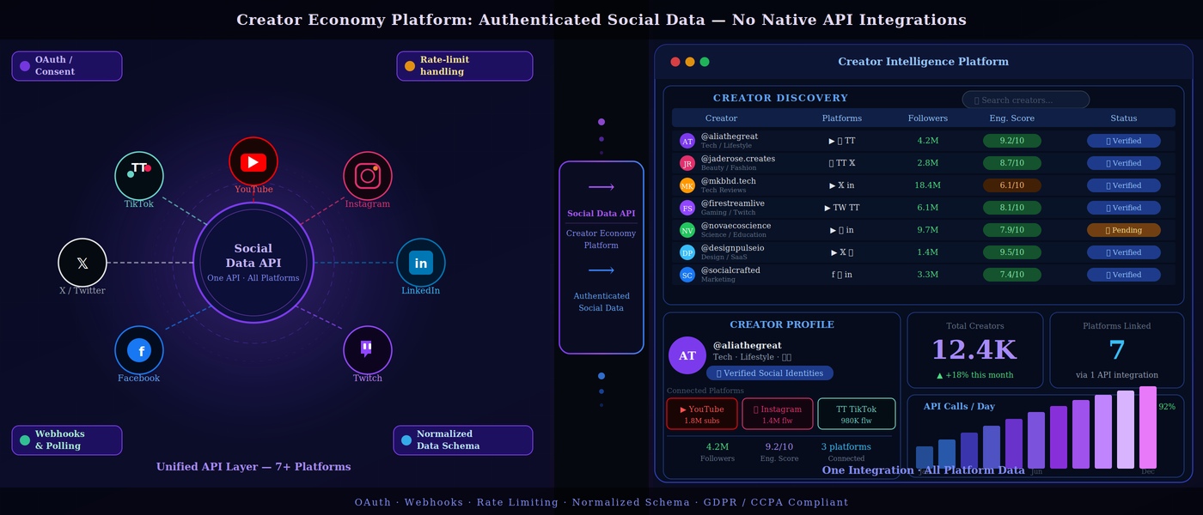Viewport: 1203px width, 515px height.
Task: Click the X / Twitter icon
Action: tap(82, 263)
